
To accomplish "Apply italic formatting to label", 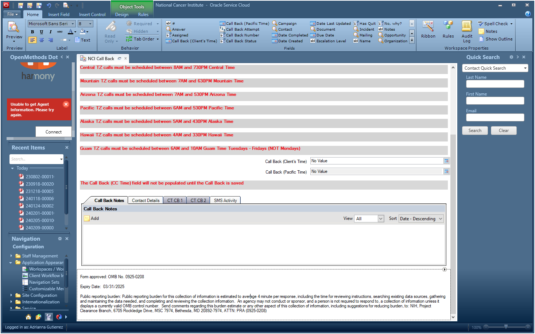I will click(x=50, y=32).
